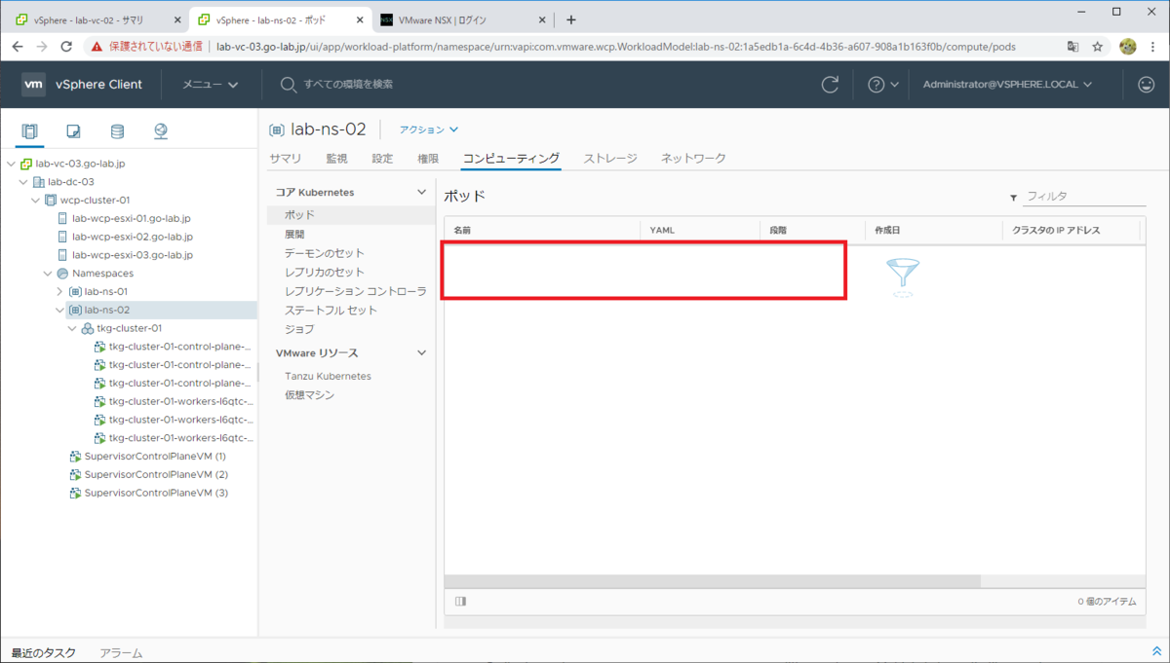
Task: Open the アラーム bottom tab
Action: point(121,653)
